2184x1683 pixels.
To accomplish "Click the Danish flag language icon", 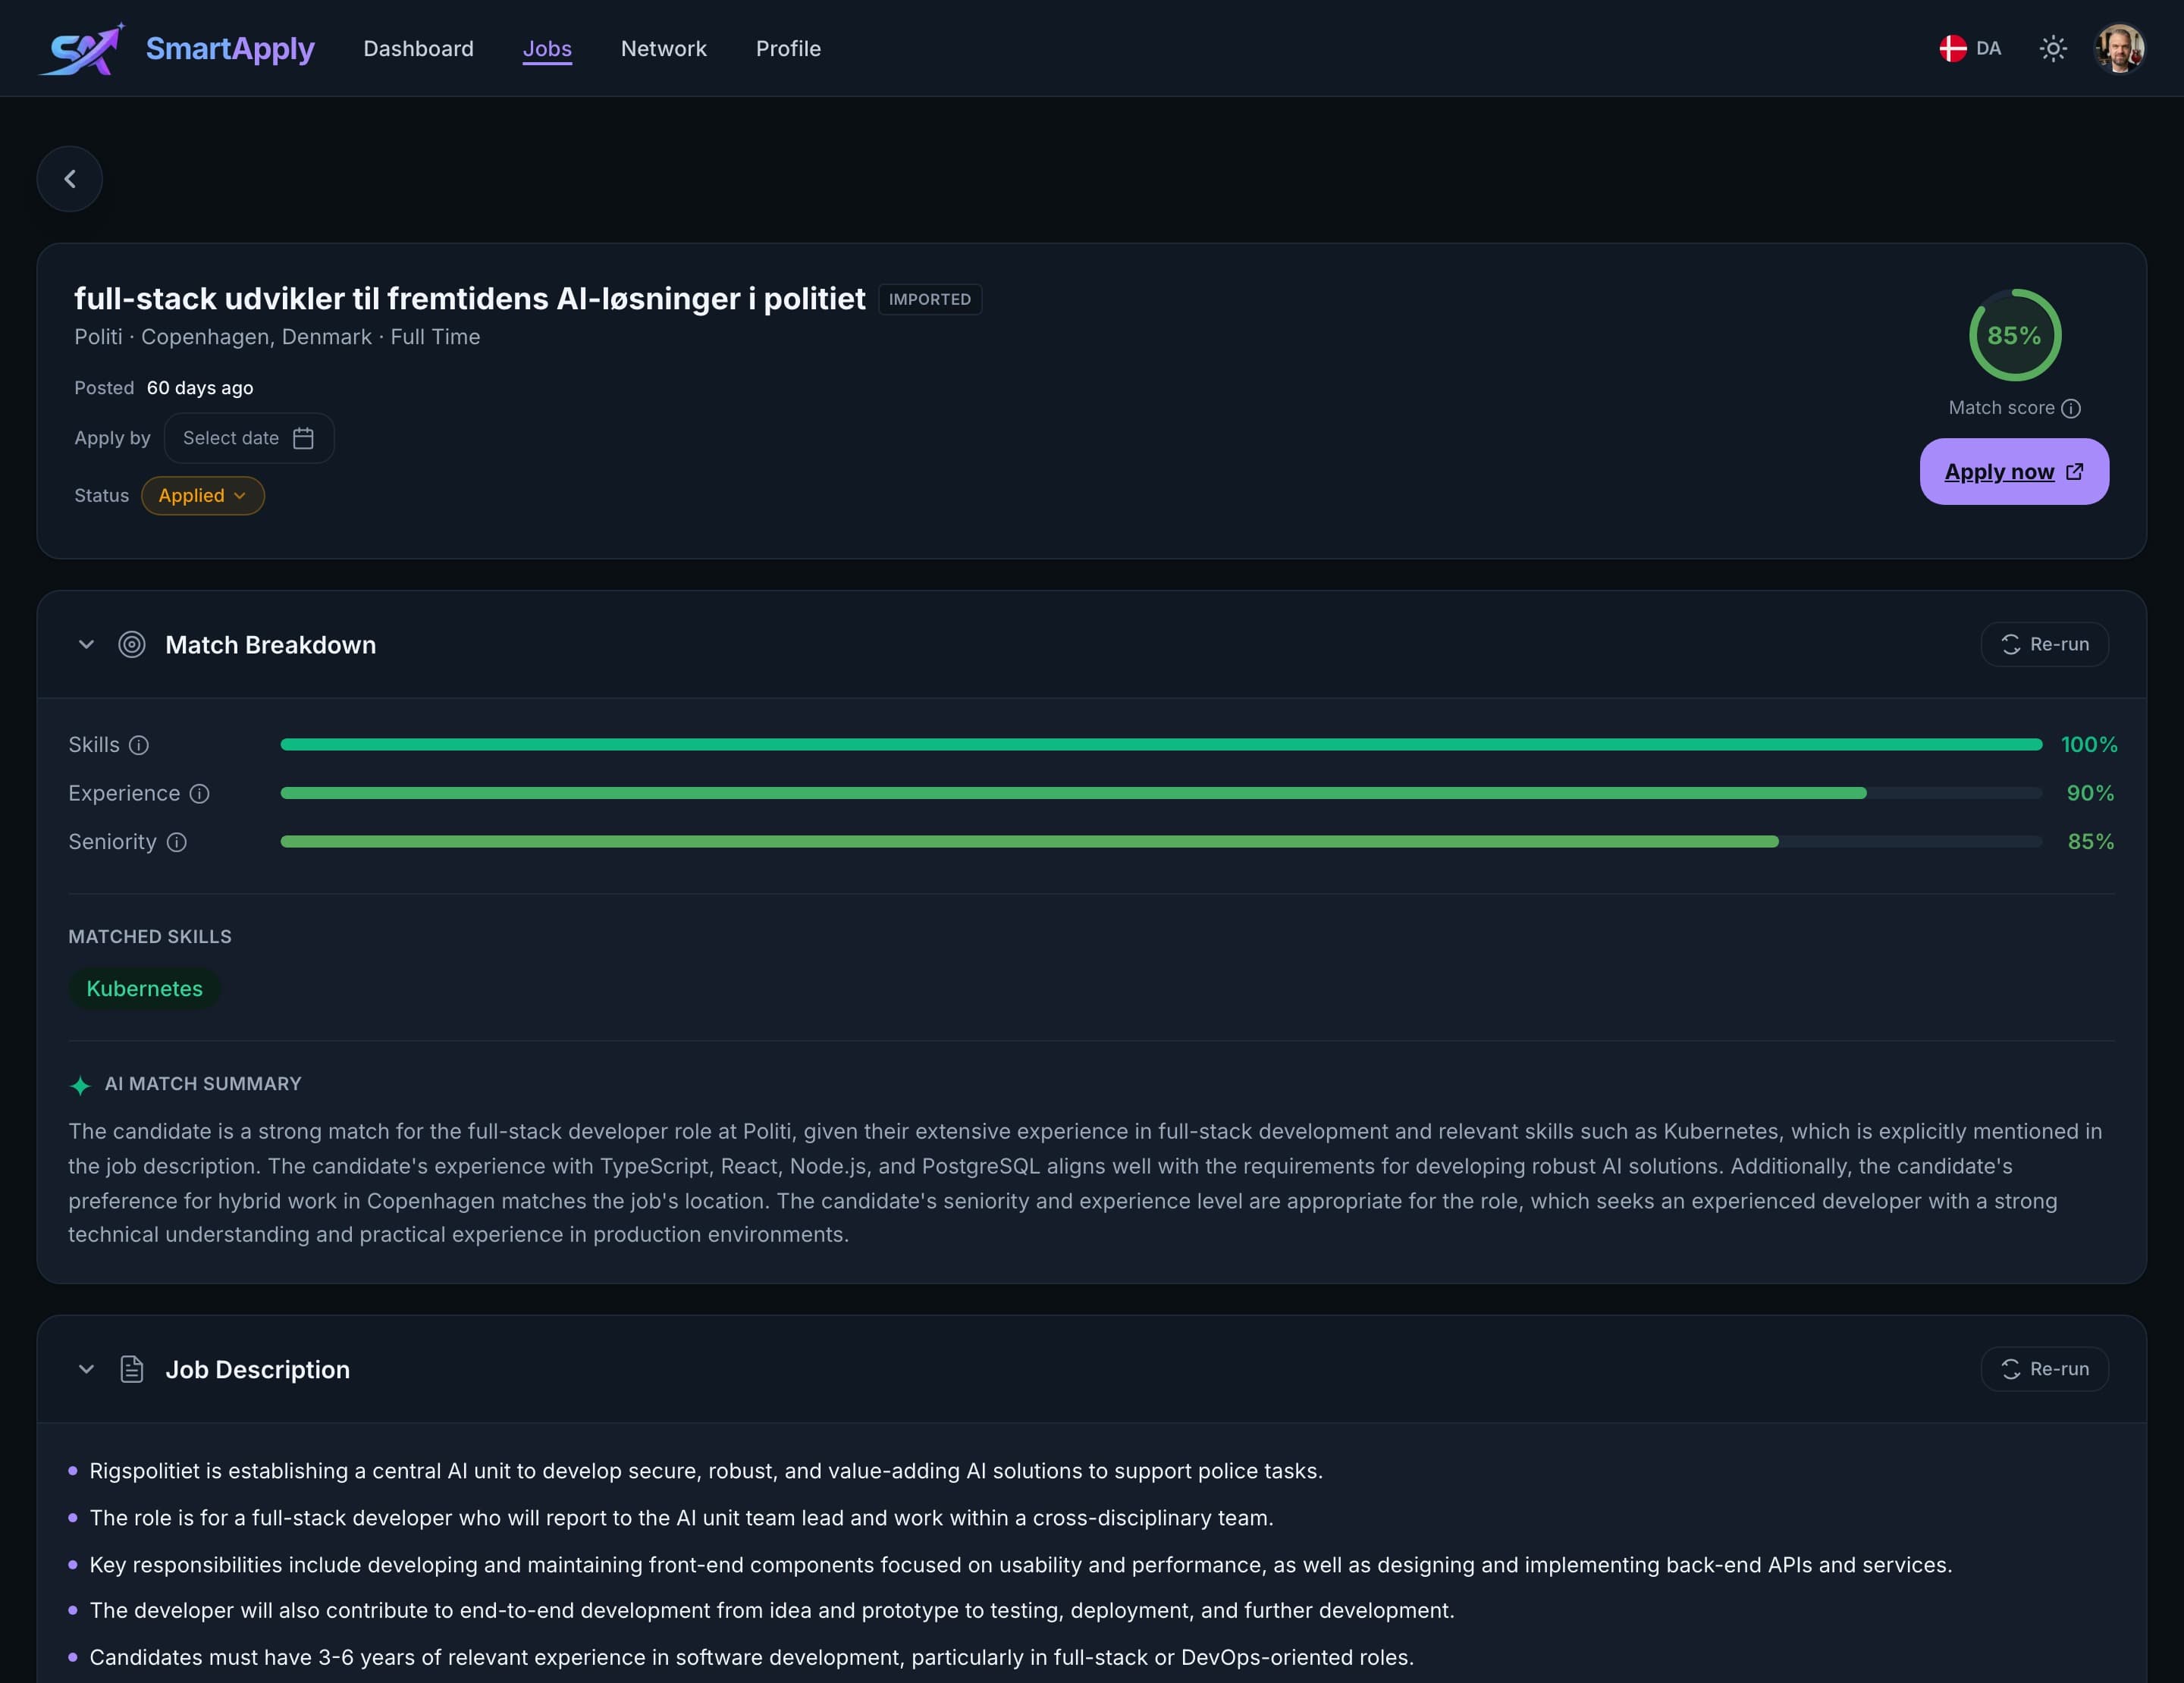I will point(1952,48).
